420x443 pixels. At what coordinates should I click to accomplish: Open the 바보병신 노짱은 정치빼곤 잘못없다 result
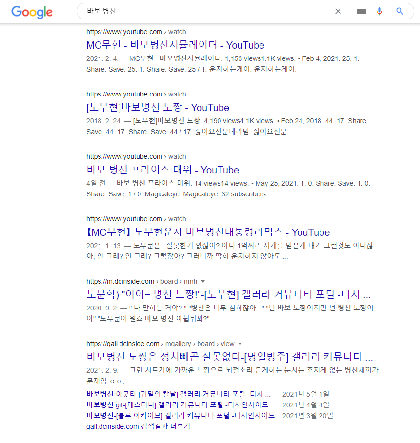coord(230,357)
